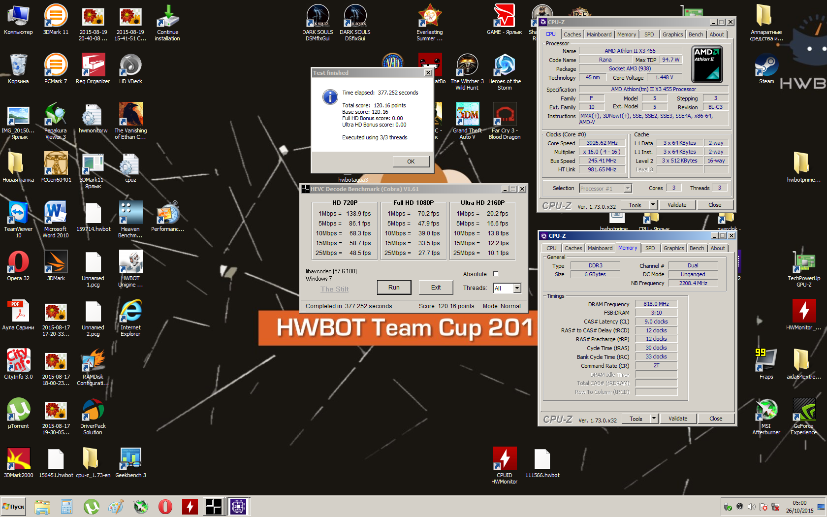Launch hwmonitorw desktop icon

(x=93, y=118)
